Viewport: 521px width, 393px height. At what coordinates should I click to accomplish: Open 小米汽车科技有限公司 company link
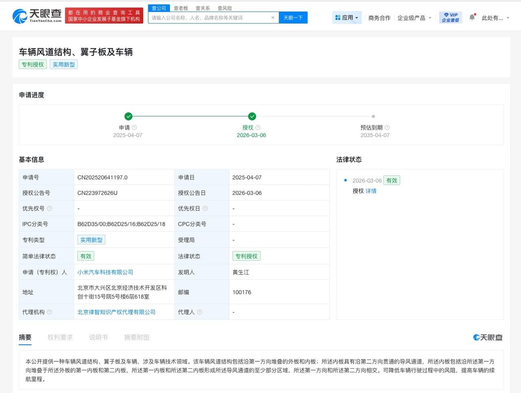point(105,272)
